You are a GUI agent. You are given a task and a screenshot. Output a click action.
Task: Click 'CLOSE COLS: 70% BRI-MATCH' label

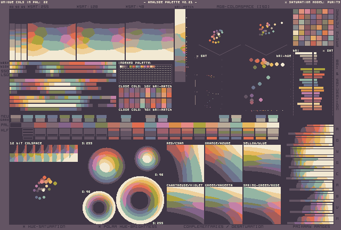[145, 110]
